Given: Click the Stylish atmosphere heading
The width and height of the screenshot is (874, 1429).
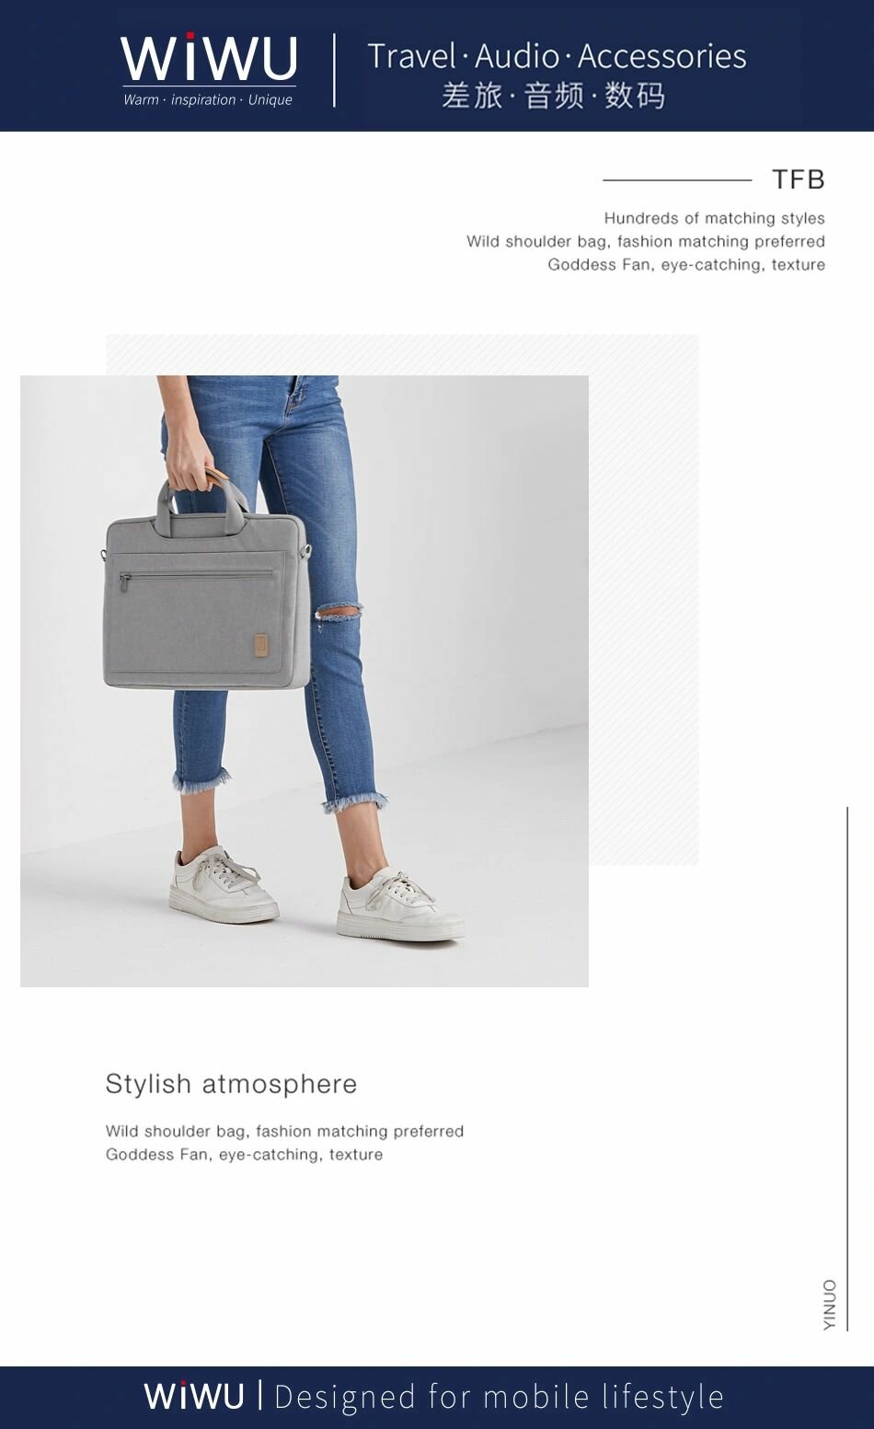Looking at the screenshot, I should (x=231, y=1084).
